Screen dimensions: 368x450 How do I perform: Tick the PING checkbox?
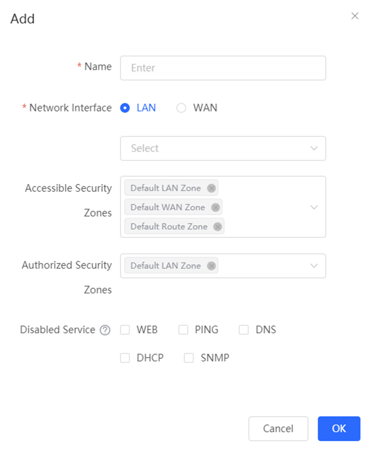pos(183,330)
